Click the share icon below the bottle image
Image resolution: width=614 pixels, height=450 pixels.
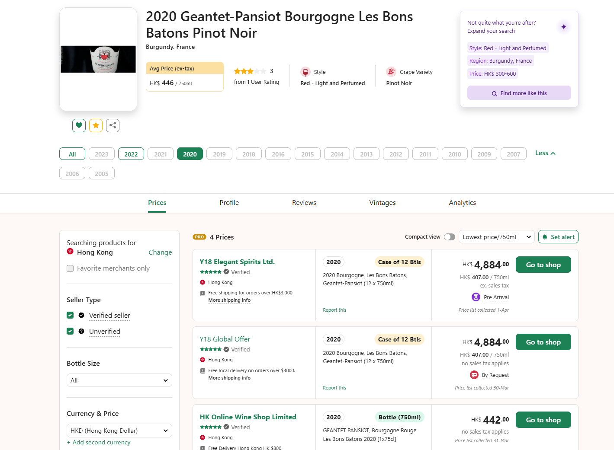point(113,125)
